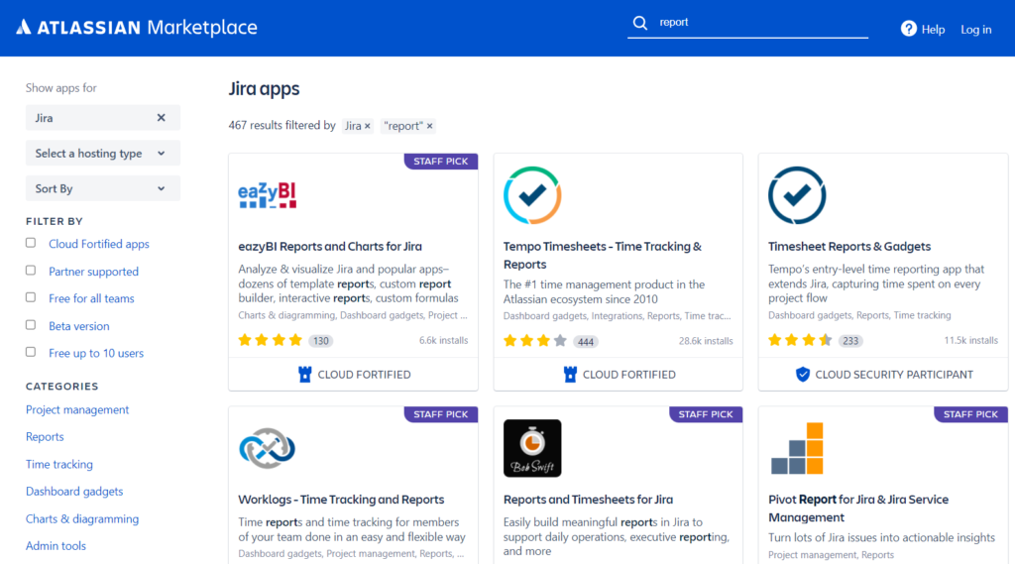Tick the Free for all teams checkbox
Screen dimensions: 1015x564
click(31, 297)
